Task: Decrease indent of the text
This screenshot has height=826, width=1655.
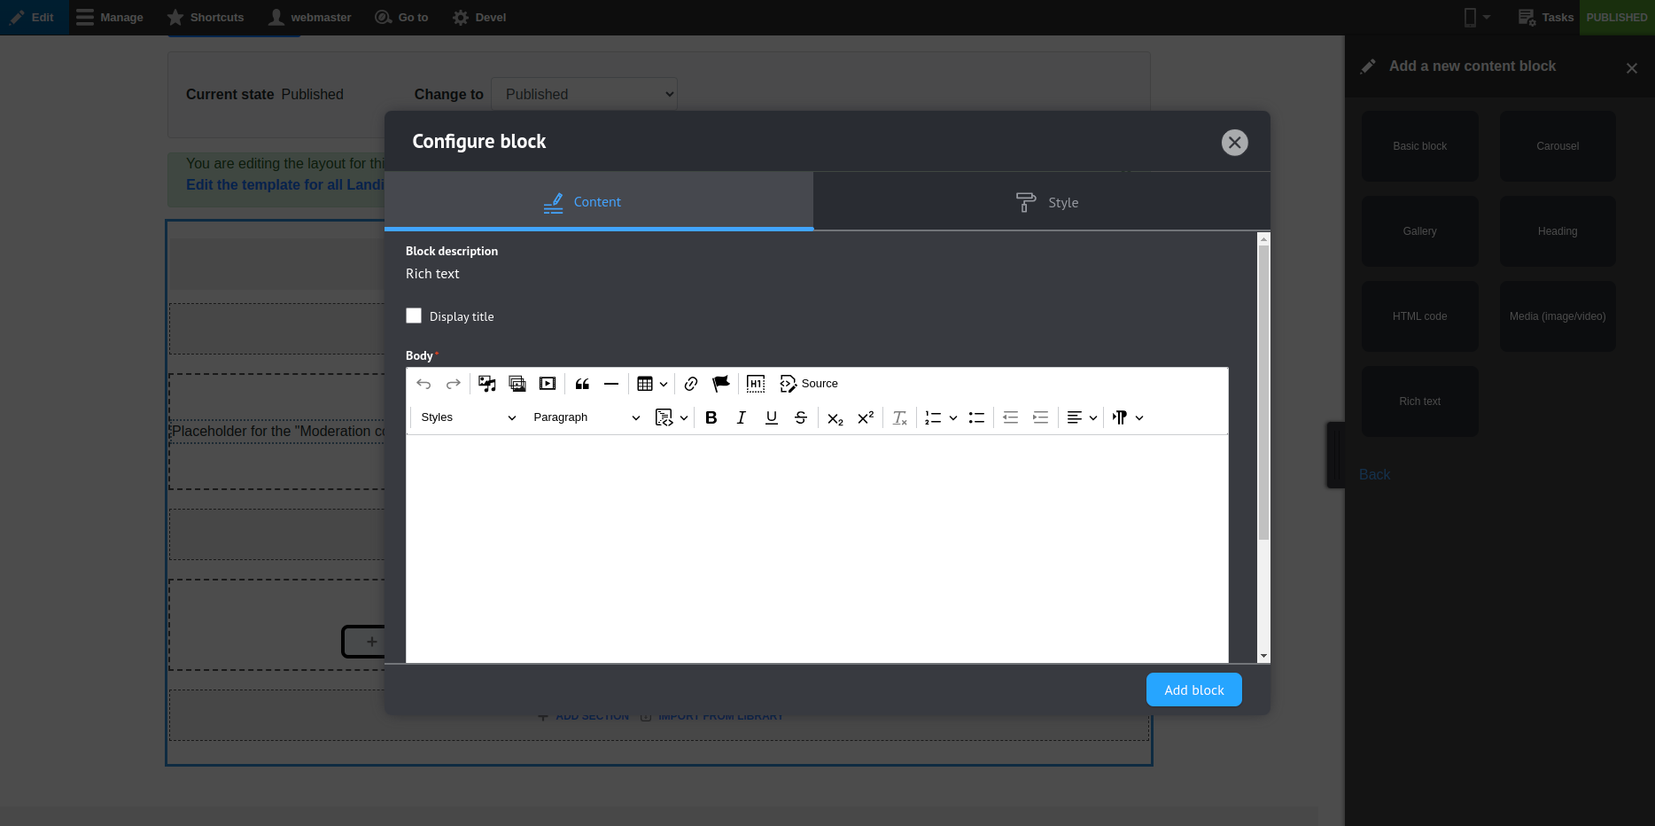Action: (1011, 417)
